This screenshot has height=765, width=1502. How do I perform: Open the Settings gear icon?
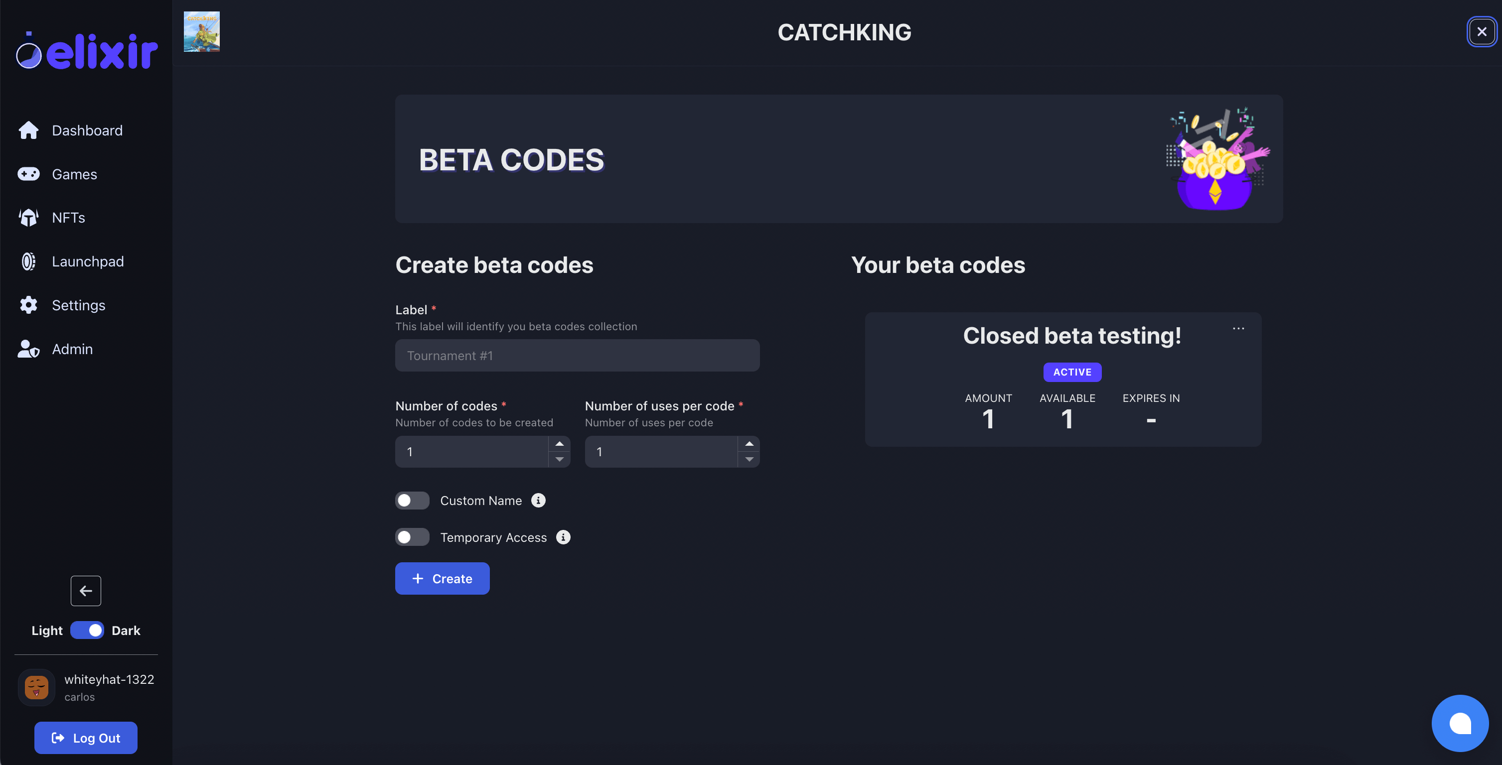(28, 305)
